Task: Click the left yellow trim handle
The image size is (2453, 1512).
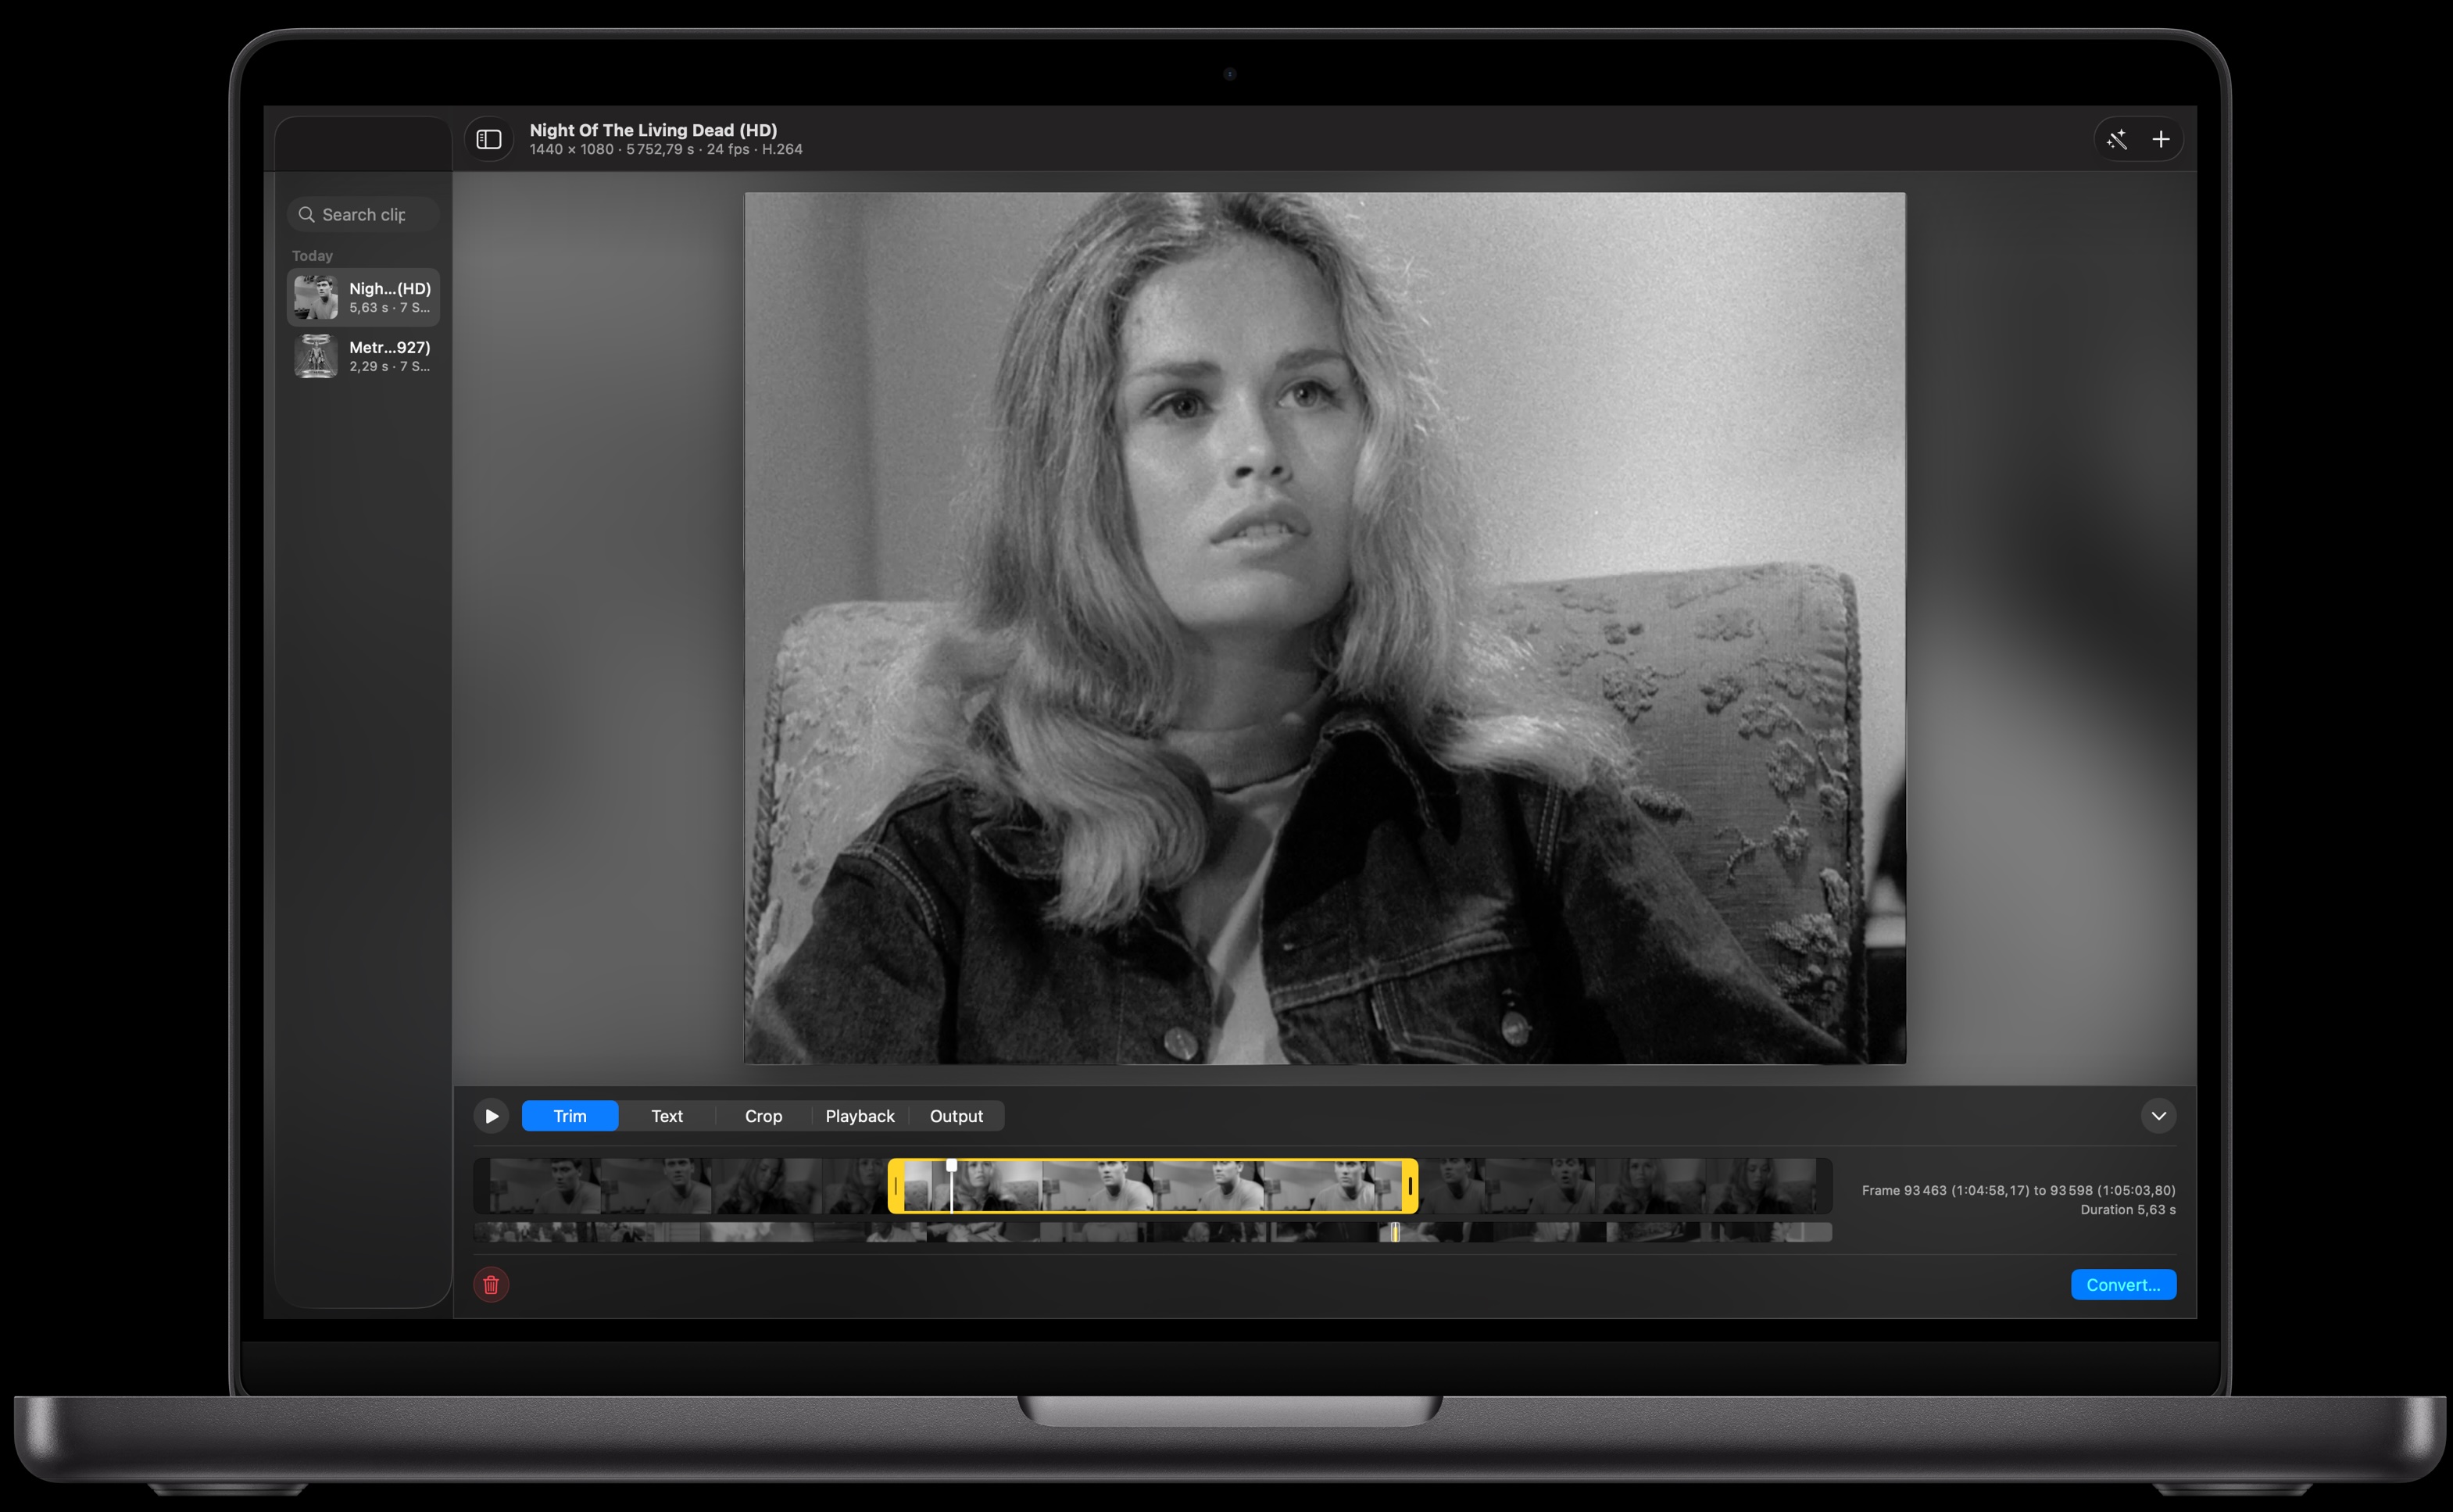Action: click(x=896, y=1187)
